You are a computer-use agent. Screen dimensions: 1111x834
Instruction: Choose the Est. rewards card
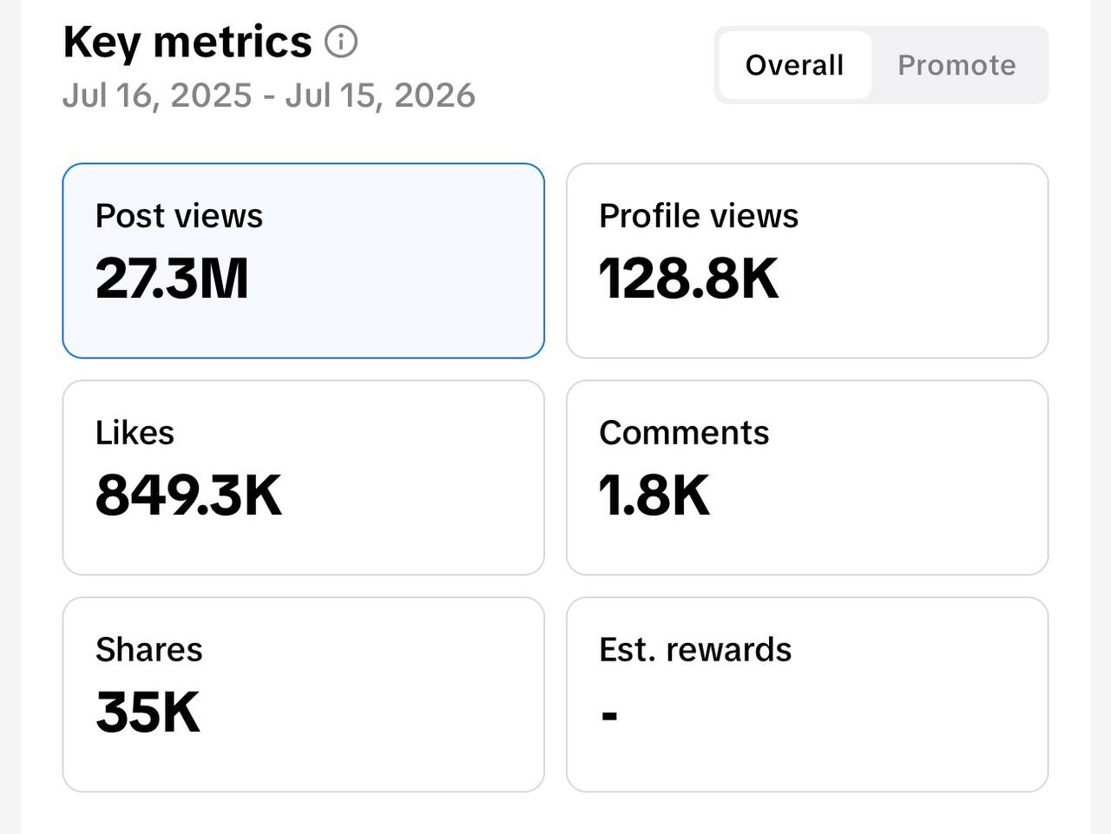coord(807,694)
